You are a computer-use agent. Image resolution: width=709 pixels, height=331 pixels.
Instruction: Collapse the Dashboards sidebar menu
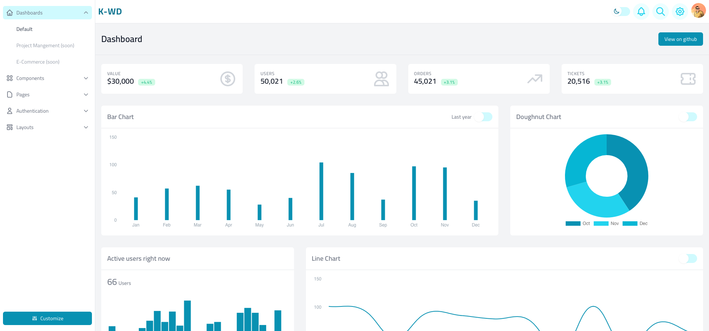point(47,13)
